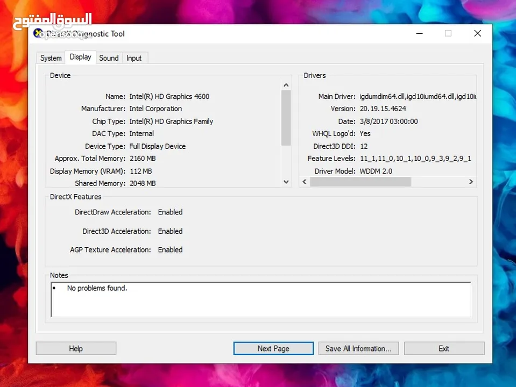Click the "Approx. Total Memory:" label
516x387 pixels.
[90, 159]
